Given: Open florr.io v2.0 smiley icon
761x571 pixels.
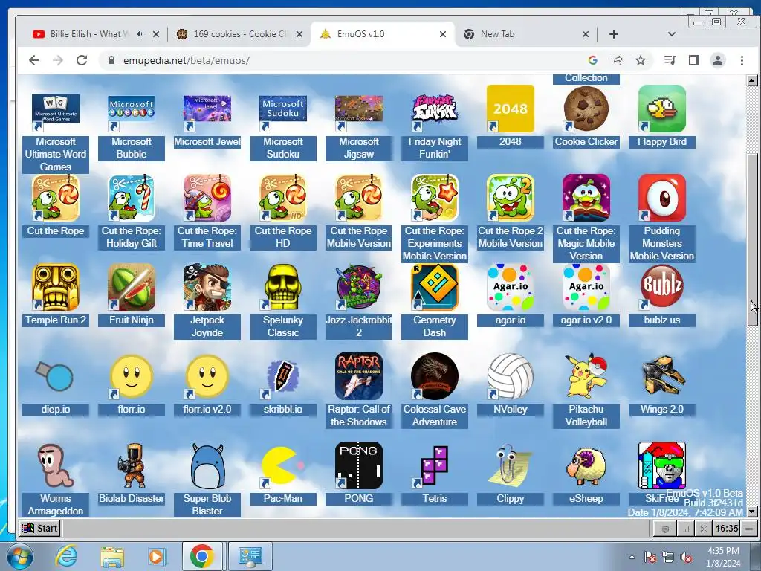Looking at the screenshot, I should pos(207,377).
